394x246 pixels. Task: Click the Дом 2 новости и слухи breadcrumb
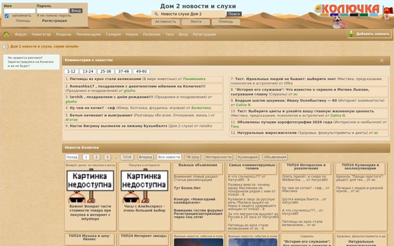(44, 46)
